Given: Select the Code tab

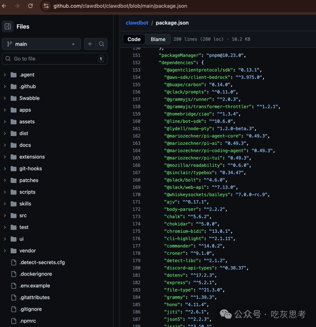Looking at the screenshot, I should coord(134,39).
